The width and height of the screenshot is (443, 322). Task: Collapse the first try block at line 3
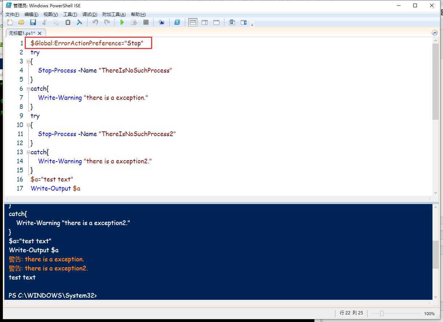tap(28, 61)
